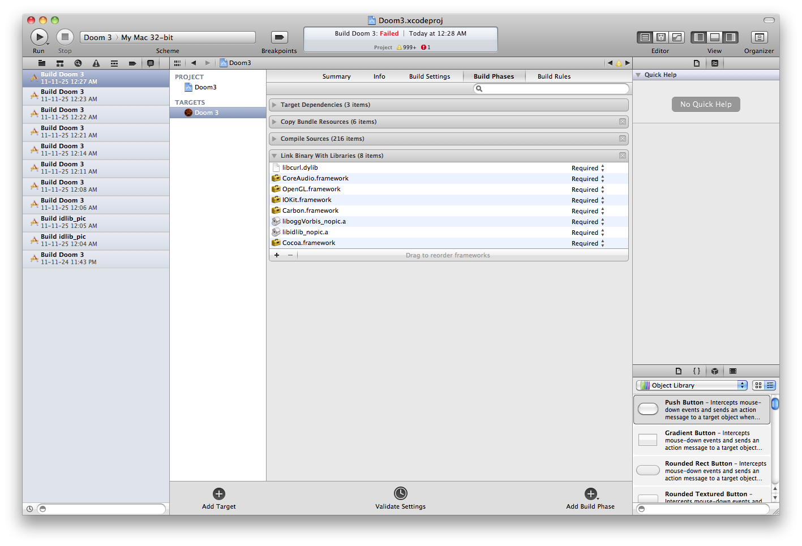
Task: Show the Project navigator
Action: pyautogui.click(x=42, y=63)
